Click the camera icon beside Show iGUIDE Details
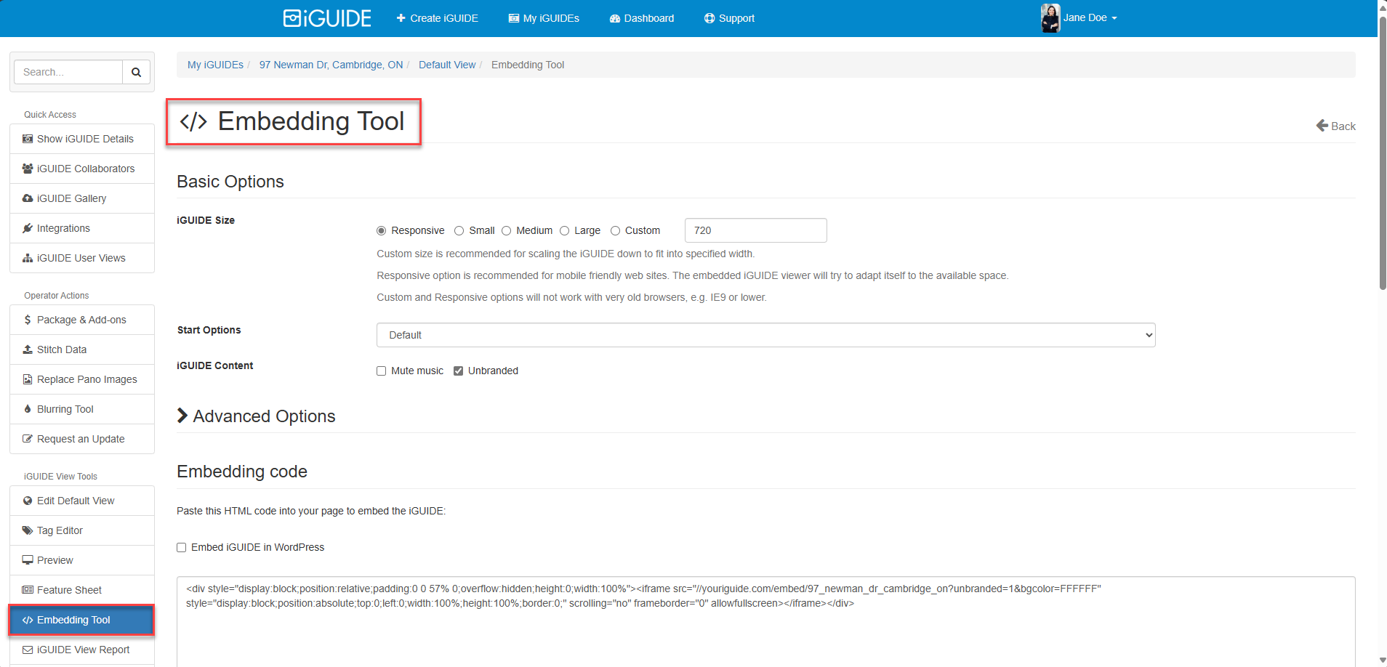 28,139
